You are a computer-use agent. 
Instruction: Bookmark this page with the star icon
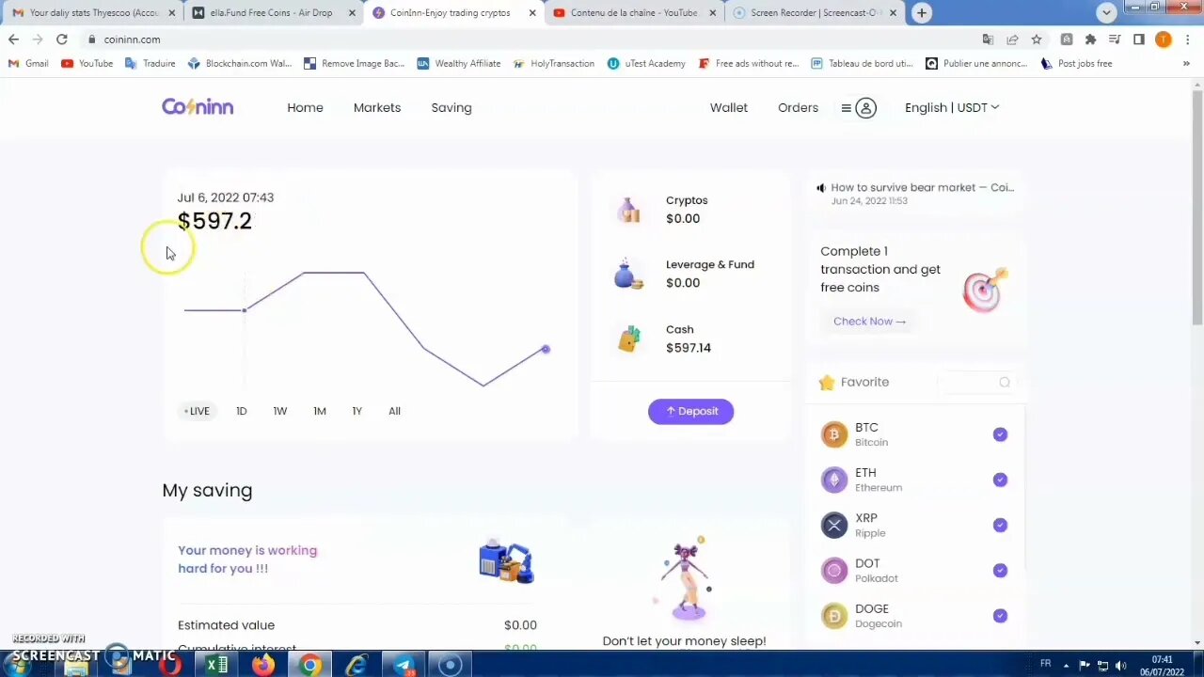pyautogui.click(x=1037, y=39)
